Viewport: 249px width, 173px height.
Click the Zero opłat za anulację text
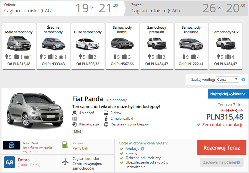click(223, 125)
